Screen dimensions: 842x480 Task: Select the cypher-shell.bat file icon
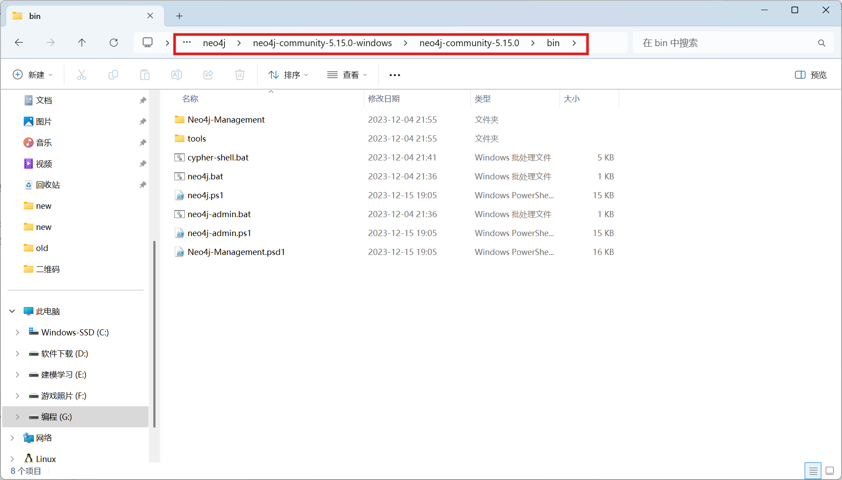tap(179, 157)
